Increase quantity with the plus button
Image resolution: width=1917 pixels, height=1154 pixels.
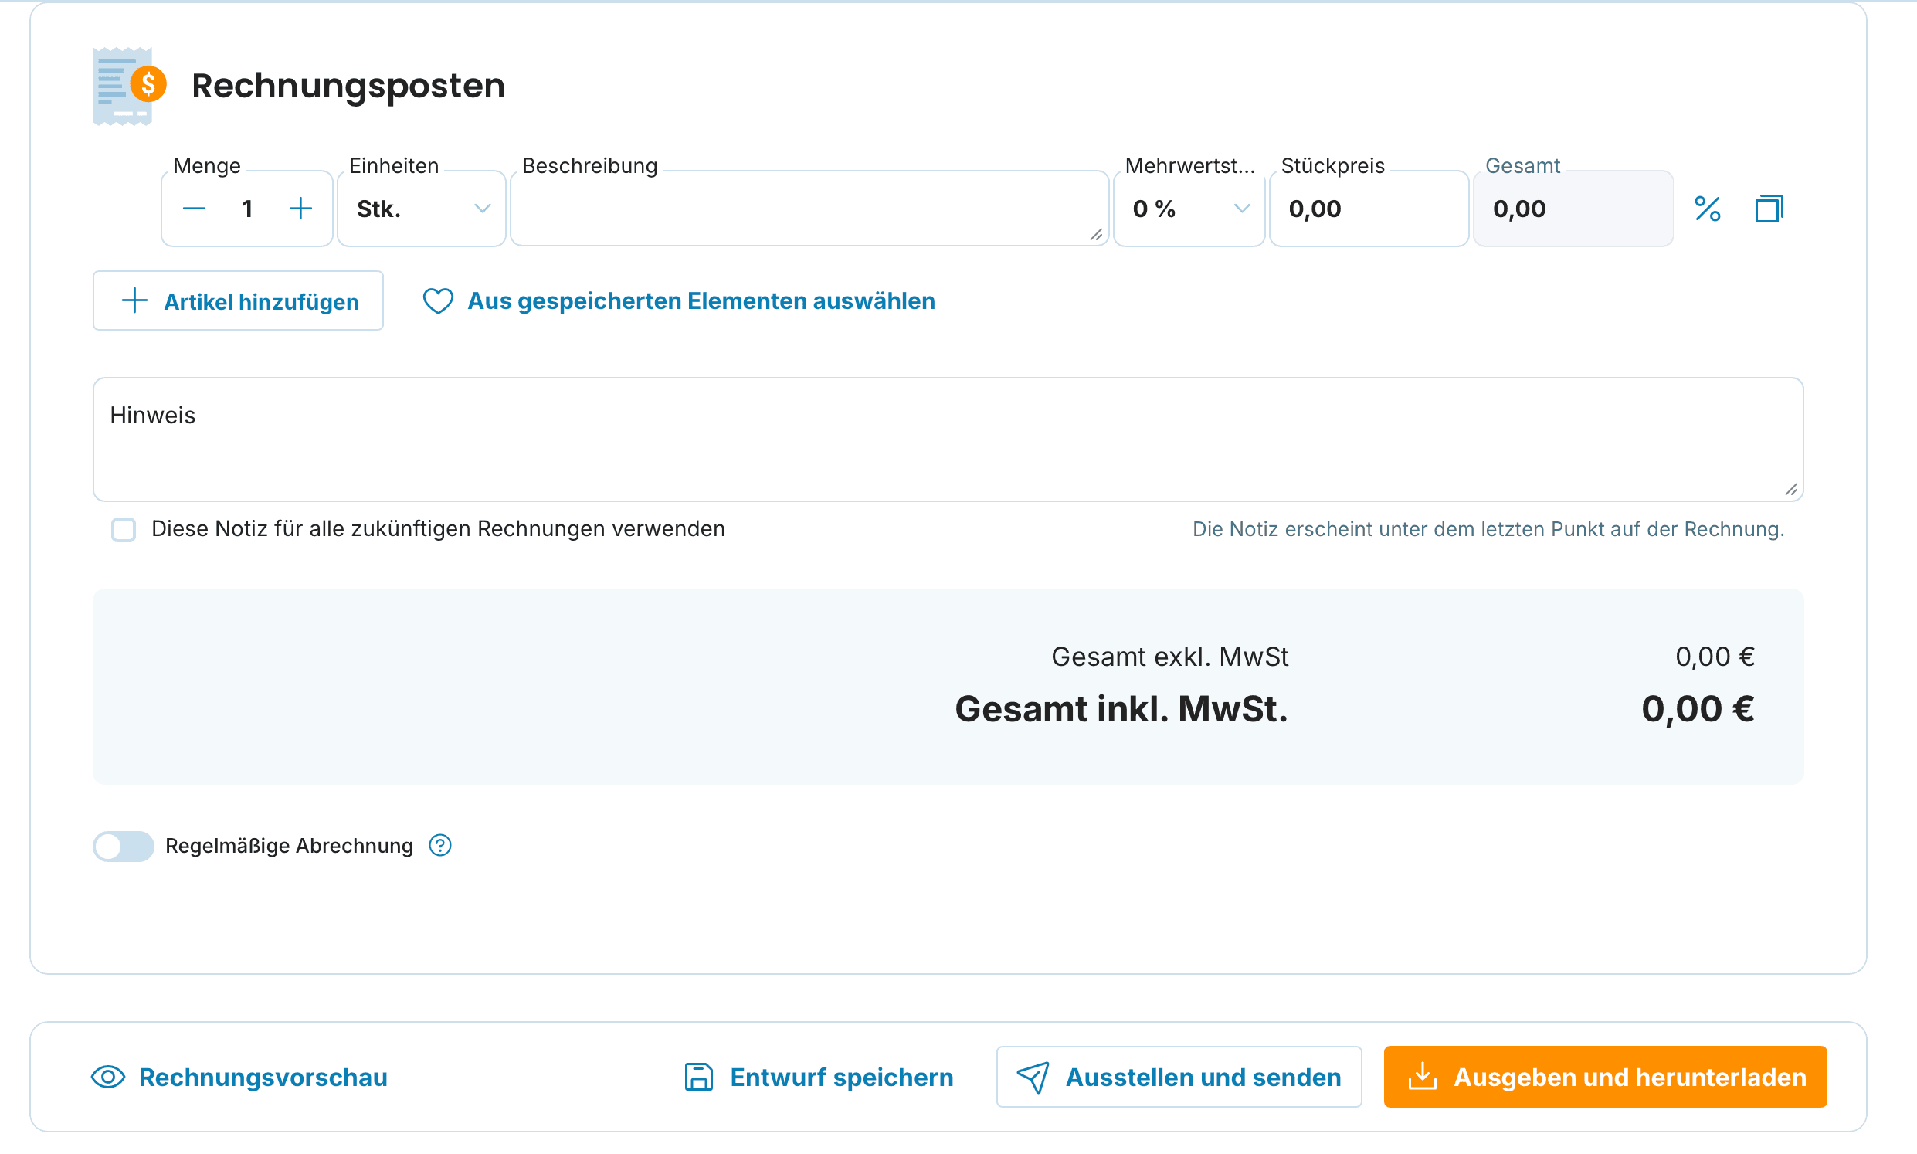click(300, 209)
